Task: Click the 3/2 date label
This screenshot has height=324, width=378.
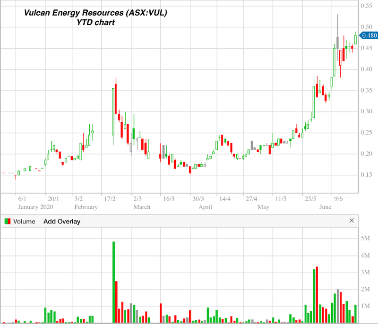Action: pos(78,199)
